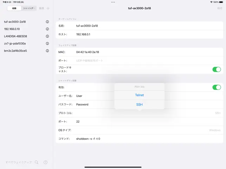Image resolution: width=226 pixels, height=169 pixels.
Task: Open info for zx7-jp-pda1030a device
Action: click(x=47, y=43)
